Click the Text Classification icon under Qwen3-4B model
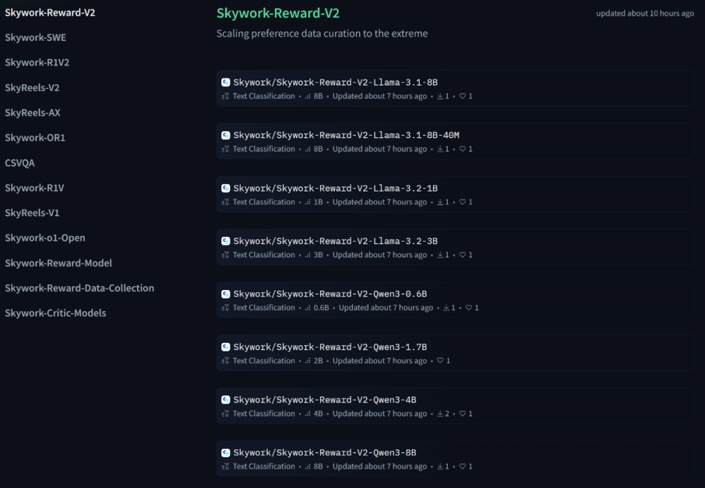 [225, 414]
